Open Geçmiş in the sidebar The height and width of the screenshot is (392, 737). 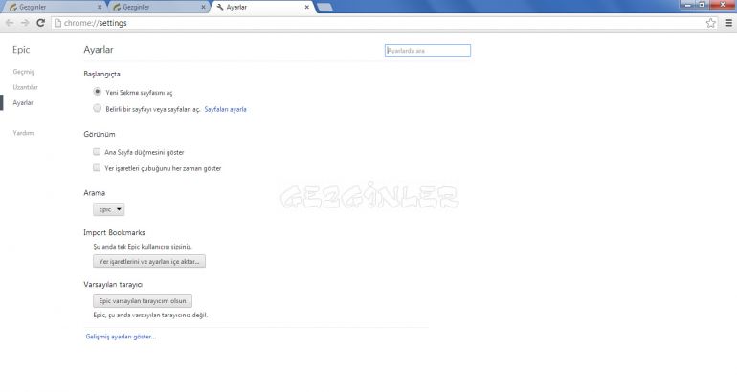[x=24, y=72]
